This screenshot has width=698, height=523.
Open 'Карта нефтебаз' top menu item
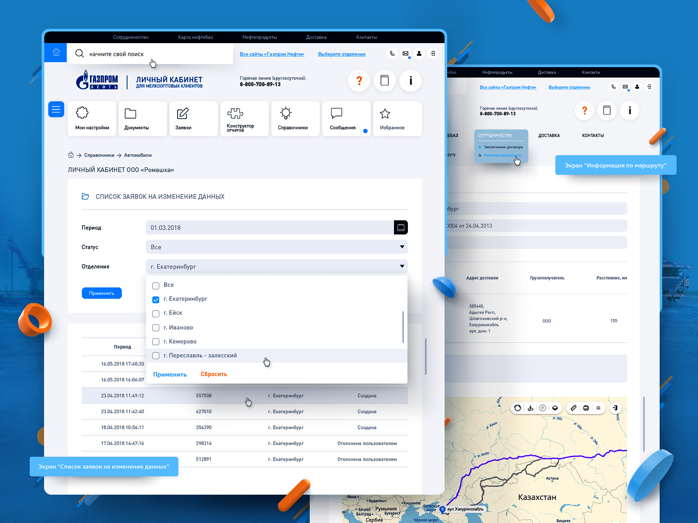195,37
